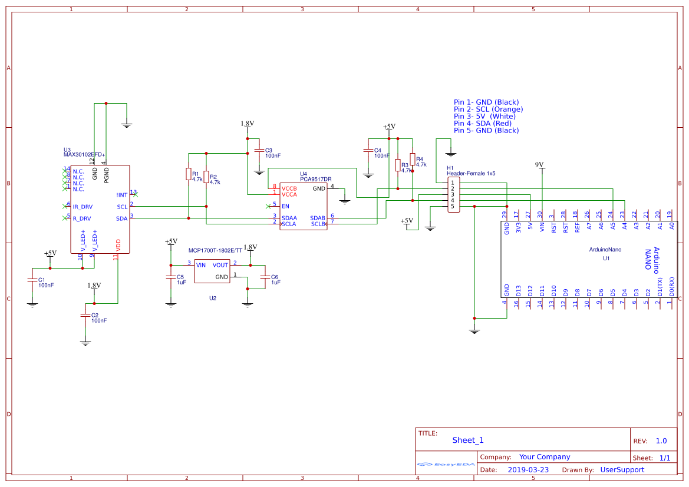Click the note 'Pin 1- GND (Black)'

(x=486, y=102)
